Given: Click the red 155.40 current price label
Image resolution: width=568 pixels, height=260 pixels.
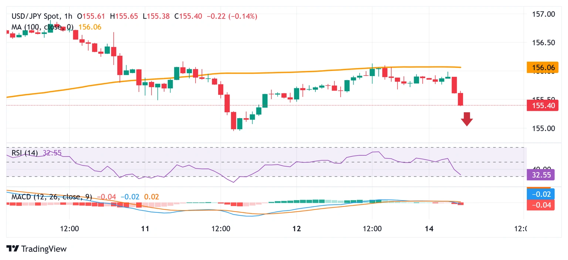Looking at the screenshot, I should [x=540, y=106].
